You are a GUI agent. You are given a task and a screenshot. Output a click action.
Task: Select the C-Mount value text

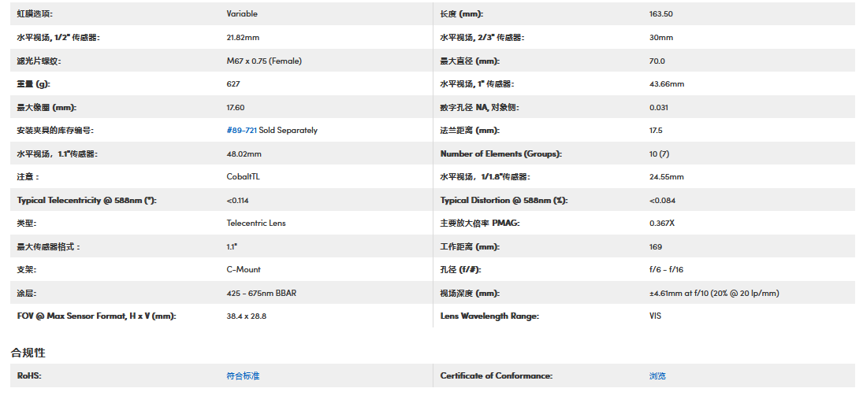244,270
